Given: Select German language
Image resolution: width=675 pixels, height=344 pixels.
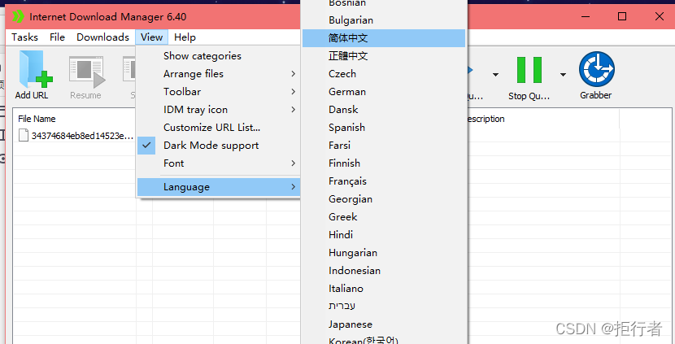Looking at the screenshot, I should point(384,92).
